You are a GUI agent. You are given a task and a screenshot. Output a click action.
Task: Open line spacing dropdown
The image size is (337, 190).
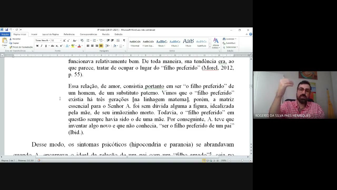click(x=107, y=46)
